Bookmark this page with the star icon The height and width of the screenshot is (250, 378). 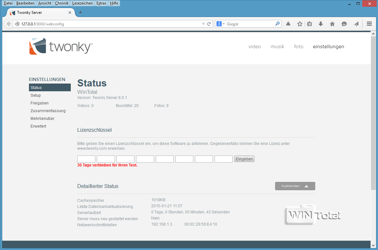coord(300,24)
